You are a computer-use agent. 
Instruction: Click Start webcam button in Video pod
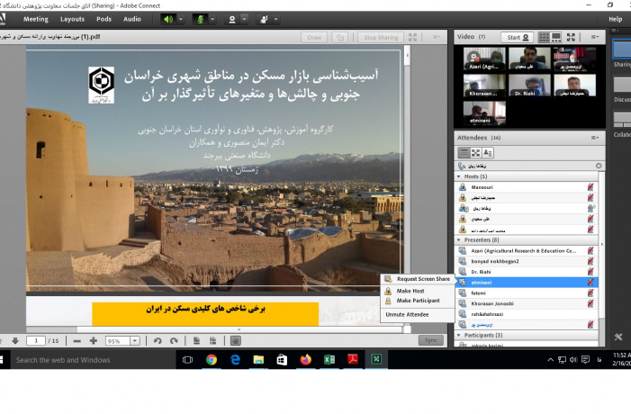(x=517, y=38)
